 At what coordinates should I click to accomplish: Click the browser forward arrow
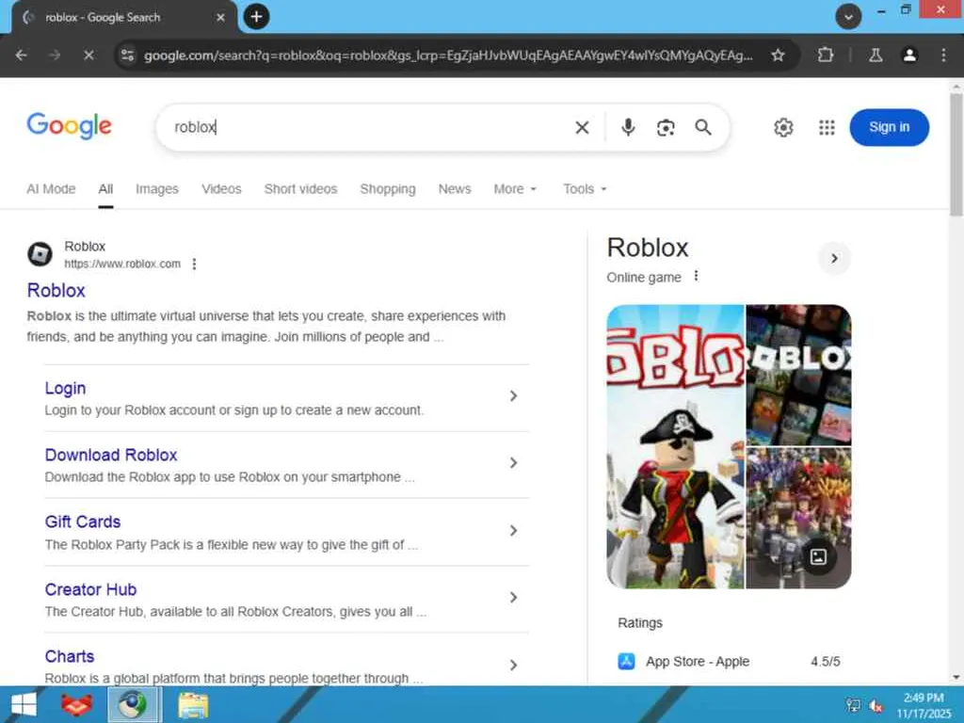point(55,56)
